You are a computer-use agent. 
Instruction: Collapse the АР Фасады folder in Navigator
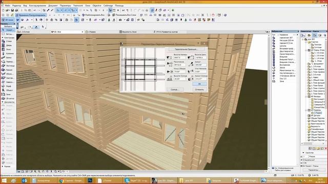(305, 97)
